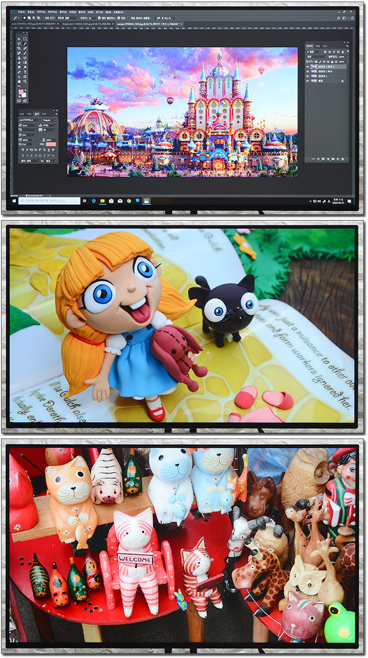The image size is (368, 658).
Task: Select the Eyedropper tool
Action: tap(25, 48)
